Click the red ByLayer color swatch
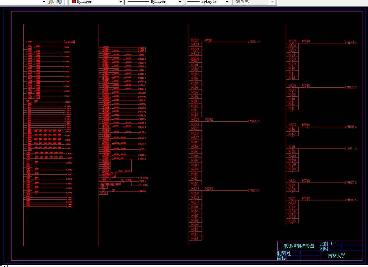Viewport: 368px width, 267px height. tap(74, 2)
